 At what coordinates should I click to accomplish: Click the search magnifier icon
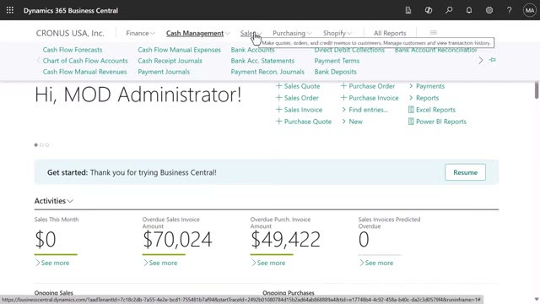[x=449, y=10]
